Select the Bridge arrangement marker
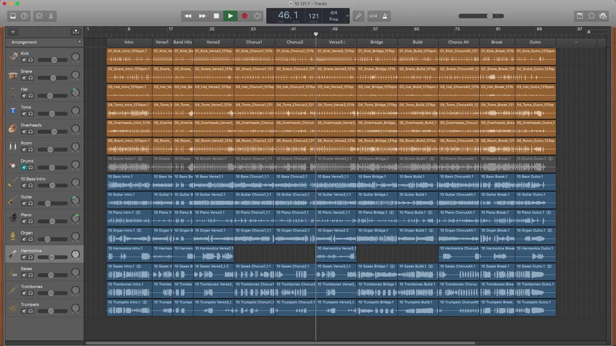 coord(377,42)
